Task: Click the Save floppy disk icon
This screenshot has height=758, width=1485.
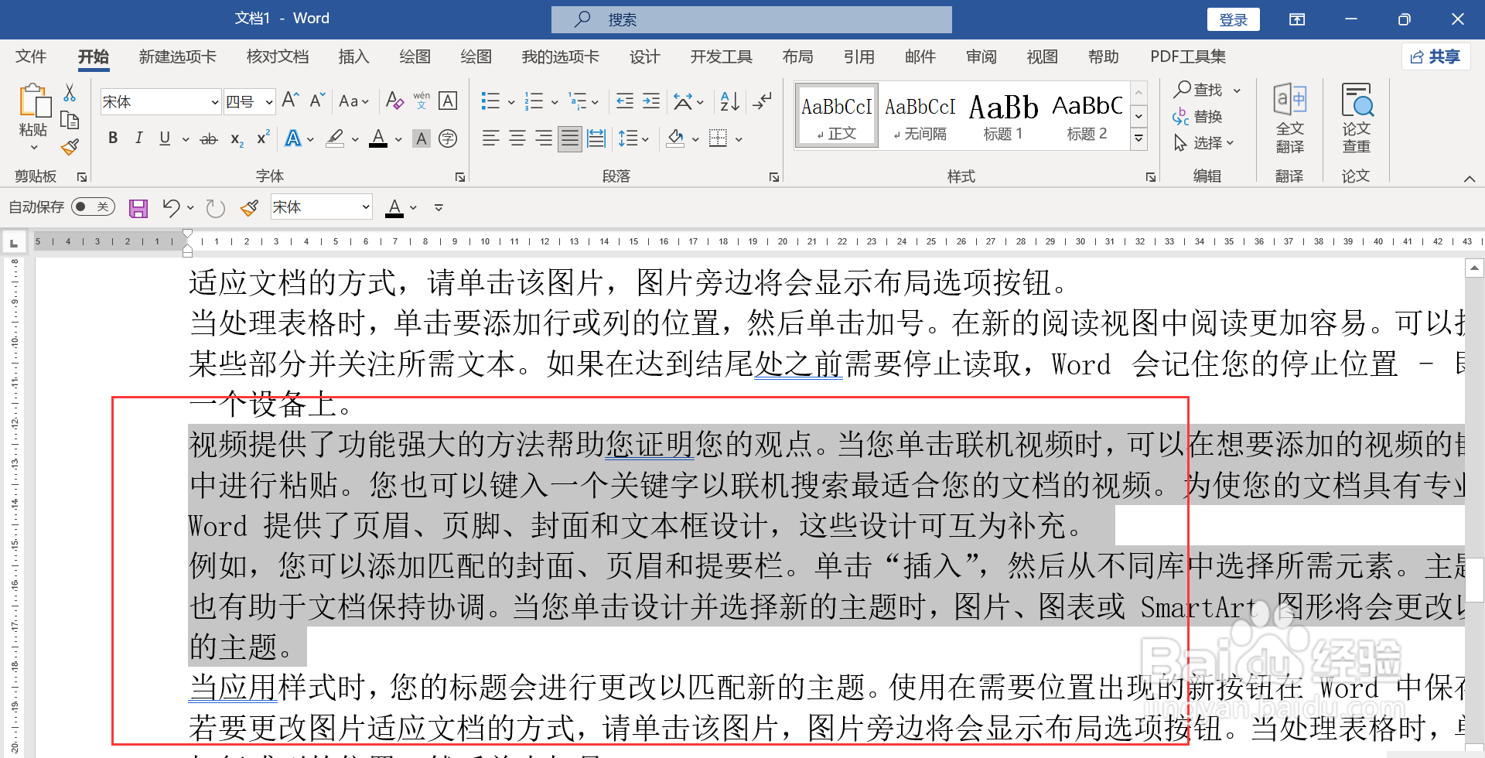Action: coord(138,208)
